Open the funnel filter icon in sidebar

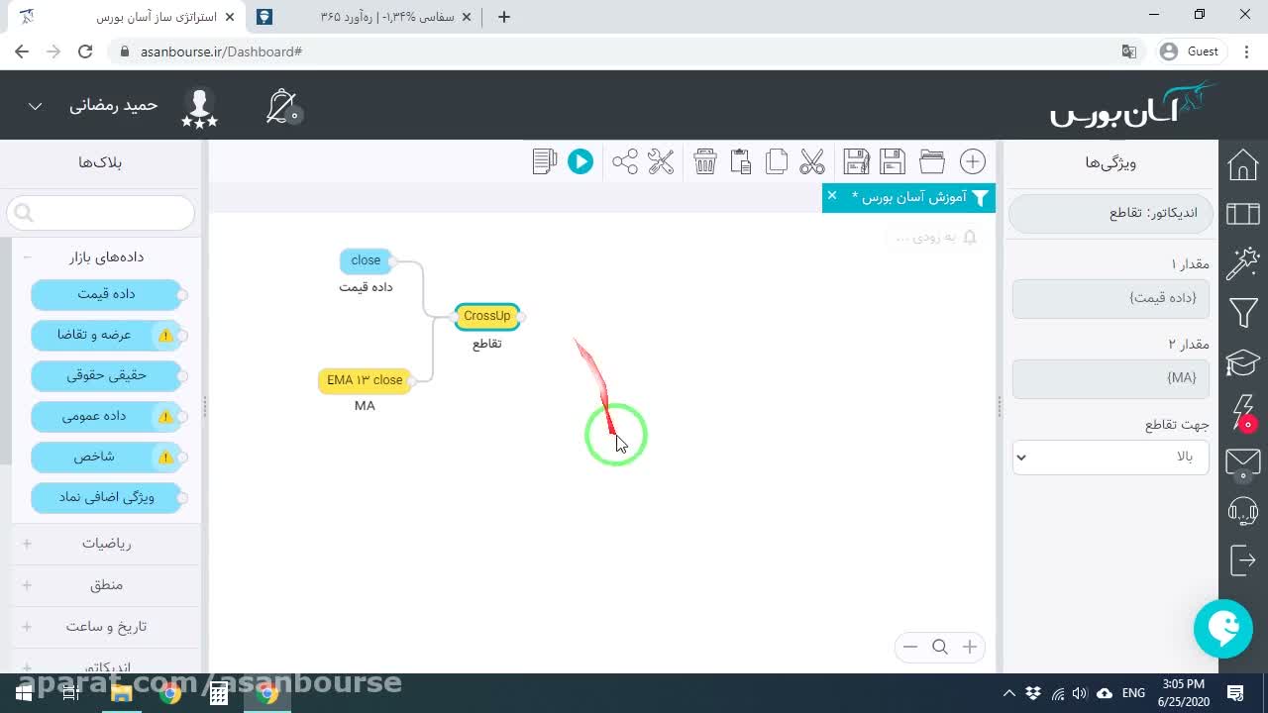pyautogui.click(x=1242, y=313)
